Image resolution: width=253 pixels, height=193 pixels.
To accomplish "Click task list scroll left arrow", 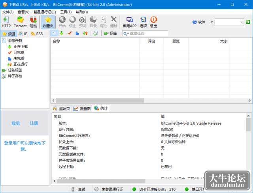I will coord(53,100).
